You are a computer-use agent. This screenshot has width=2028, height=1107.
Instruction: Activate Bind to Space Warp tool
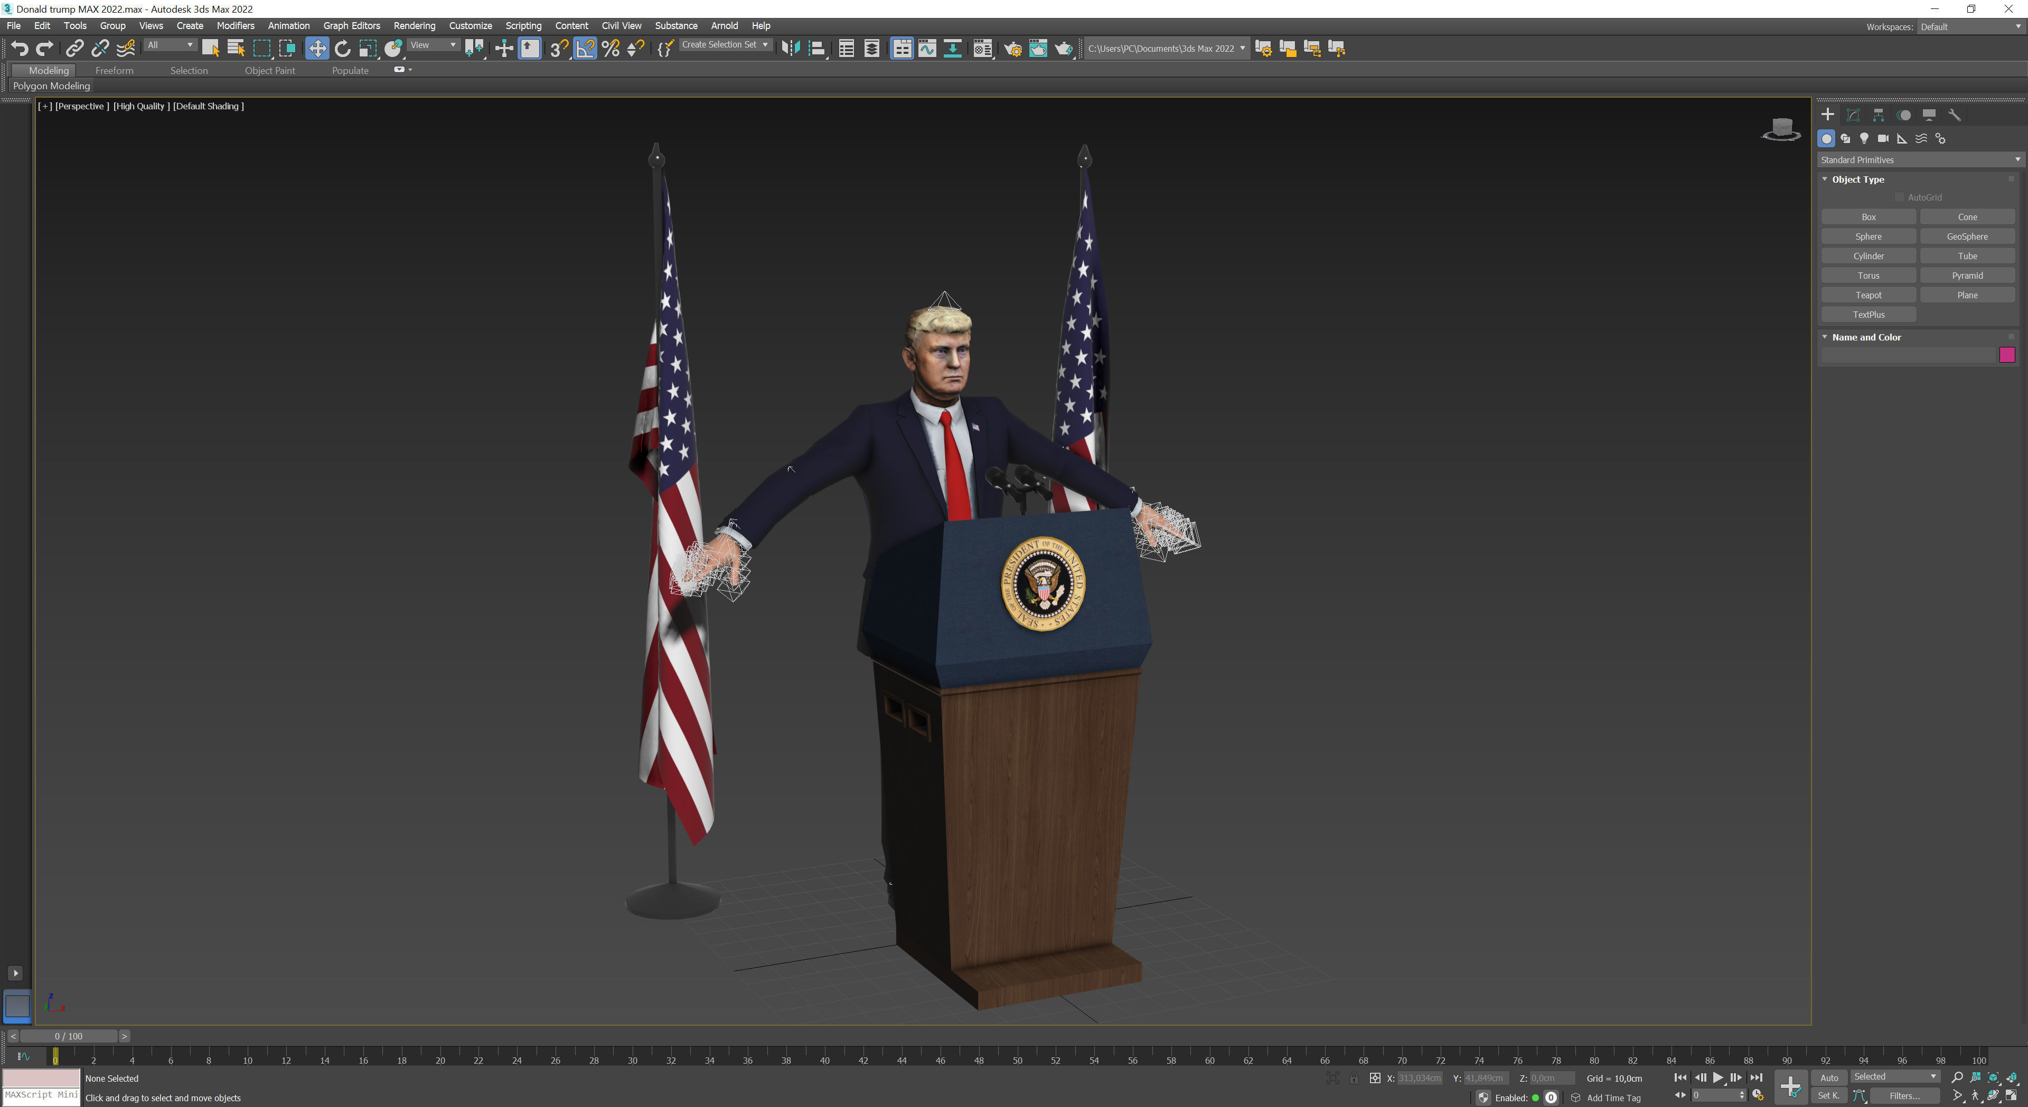125,49
